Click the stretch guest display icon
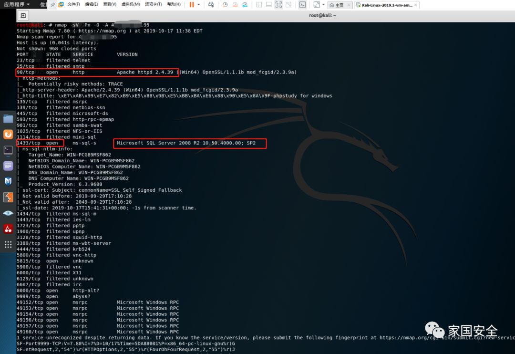This screenshot has width=515, height=354. click(317, 5)
